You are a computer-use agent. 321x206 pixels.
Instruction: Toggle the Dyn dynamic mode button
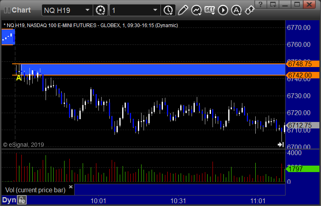coord(9,200)
